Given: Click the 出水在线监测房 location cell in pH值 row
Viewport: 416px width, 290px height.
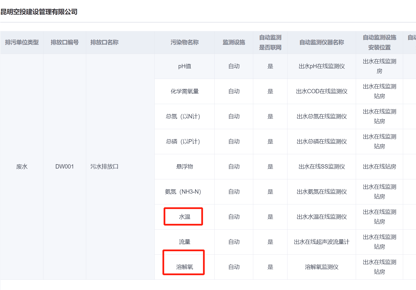Looking at the screenshot, I should point(379,66).
